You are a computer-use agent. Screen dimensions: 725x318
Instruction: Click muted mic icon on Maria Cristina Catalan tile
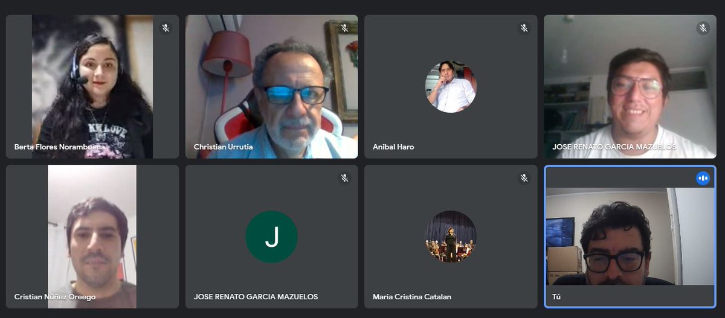point(524,178)
